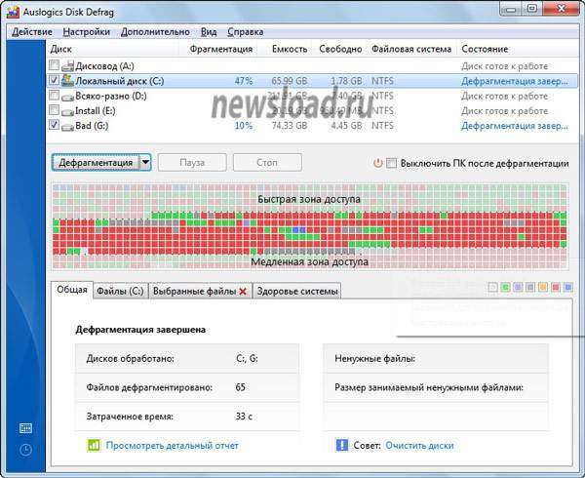Sort by the Фрагментация column header
Image resolution: width=585 pixels, height=478 pixels.
[x=221, y=49]
